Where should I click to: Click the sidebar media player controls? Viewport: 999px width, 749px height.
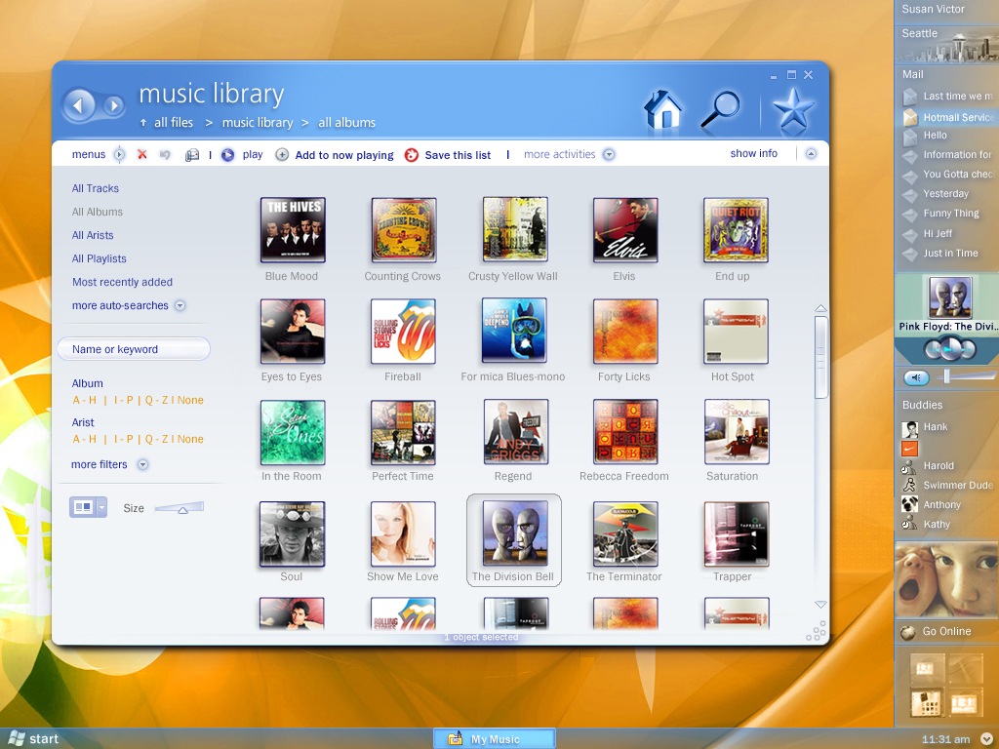tap(949, 349)
